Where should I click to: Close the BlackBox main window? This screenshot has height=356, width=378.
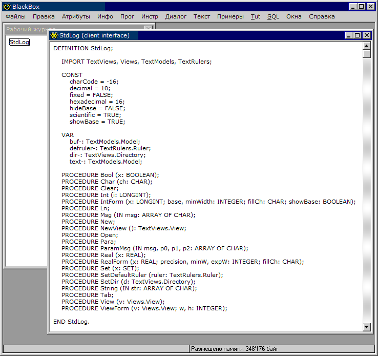point(370,7)
